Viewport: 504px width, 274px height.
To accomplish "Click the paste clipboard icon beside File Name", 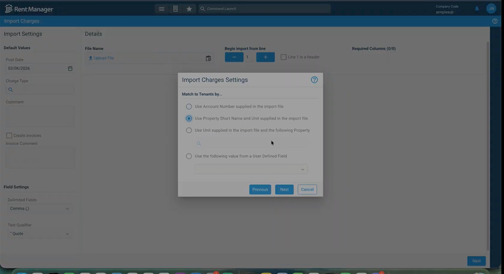I will click(x=208, y=58).
